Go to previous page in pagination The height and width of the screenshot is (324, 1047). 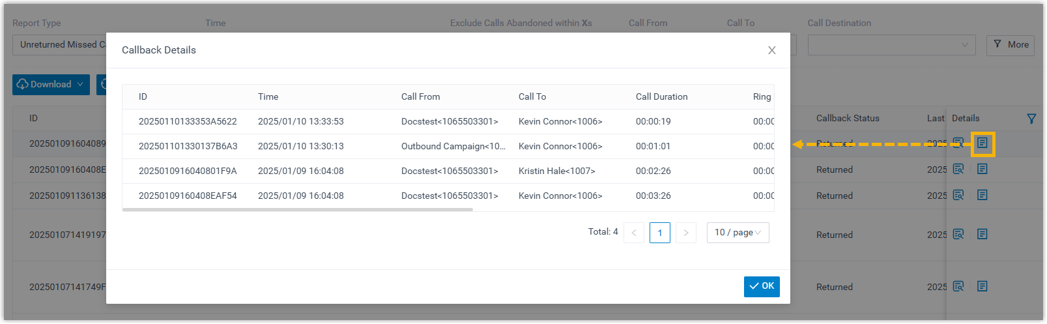633,233
